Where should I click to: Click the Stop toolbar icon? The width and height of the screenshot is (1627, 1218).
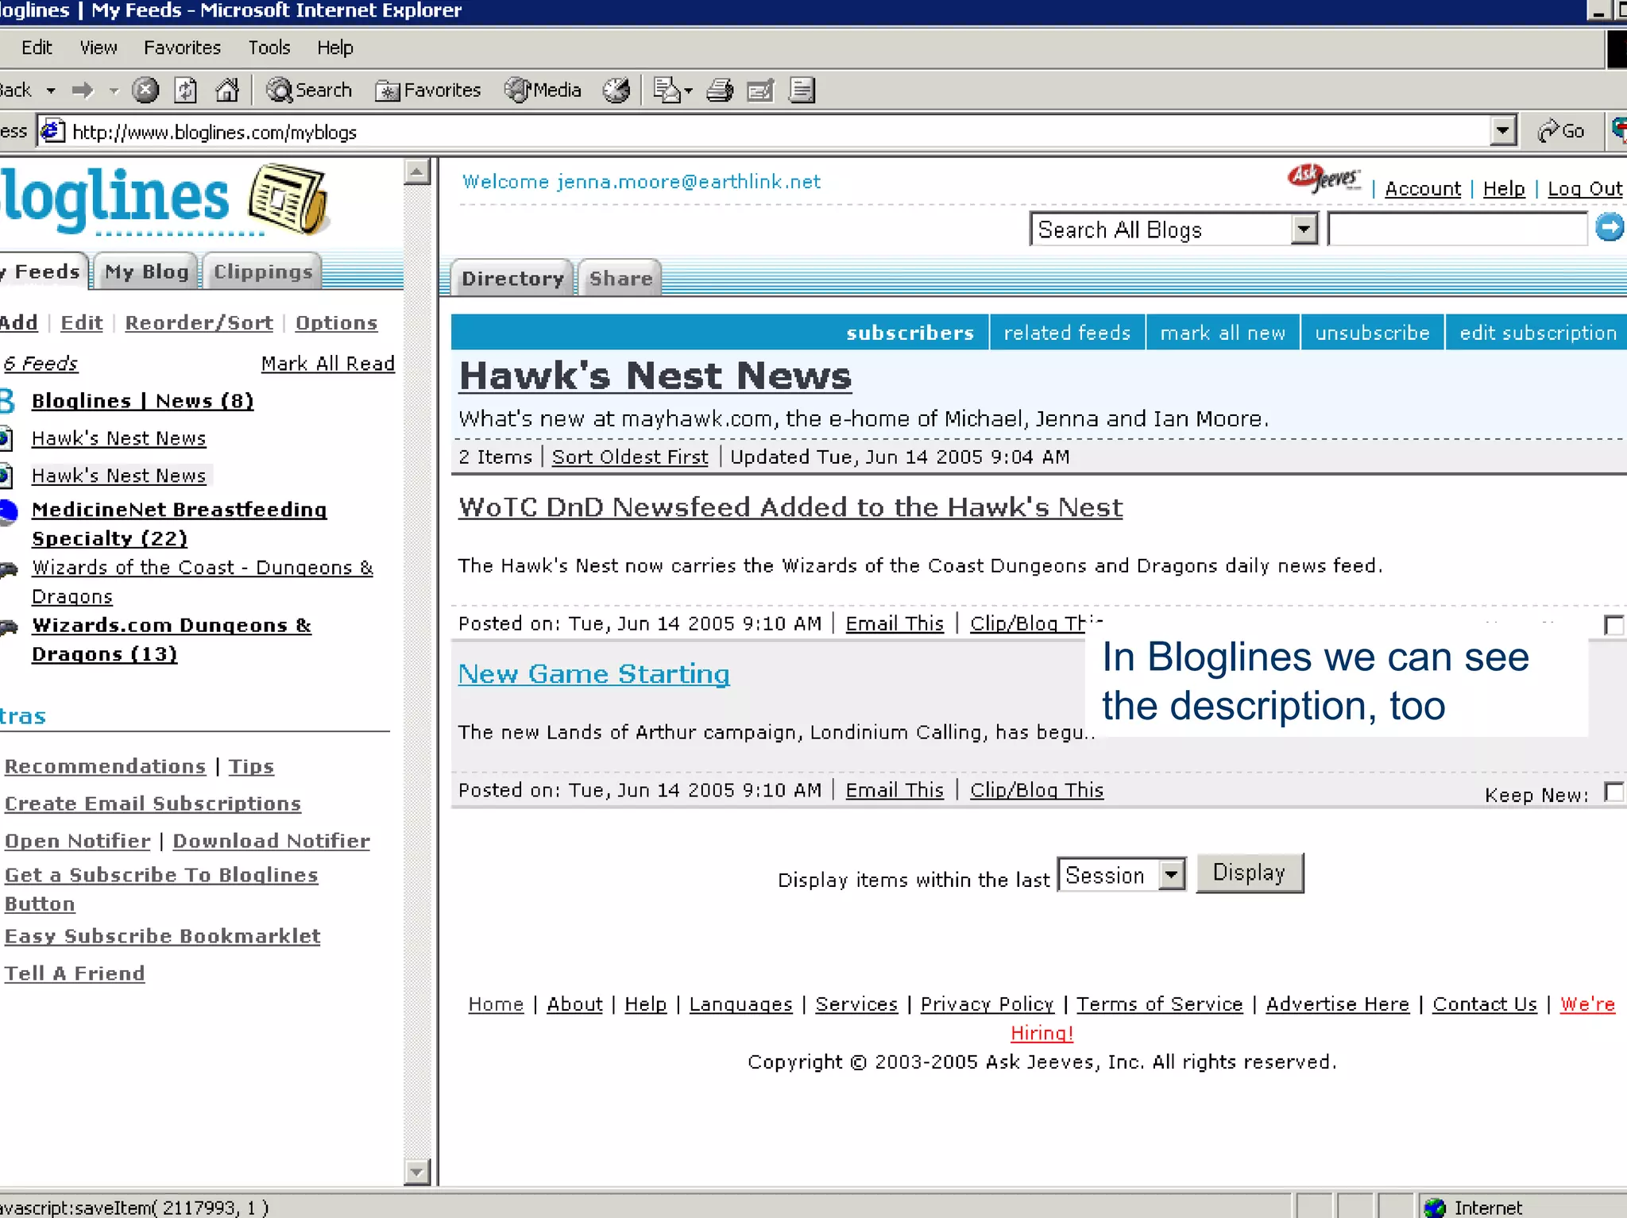coord(145,91)
